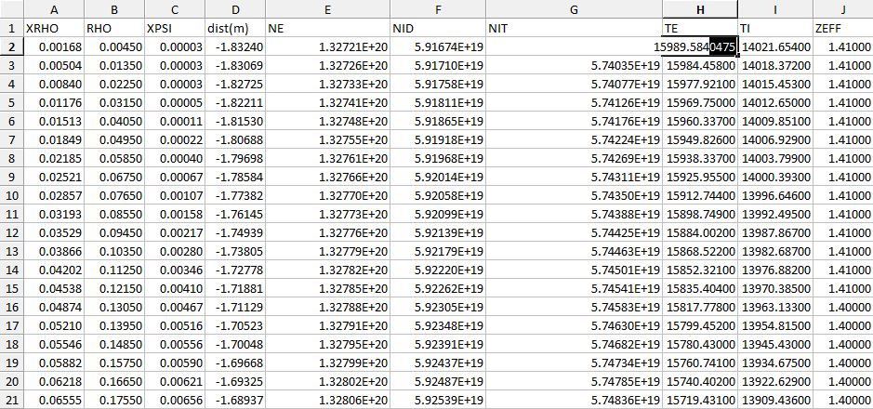Screen dimensions: 873x409
Task: Select the cell with value 1.32806E+20
Action: point(326,399)
